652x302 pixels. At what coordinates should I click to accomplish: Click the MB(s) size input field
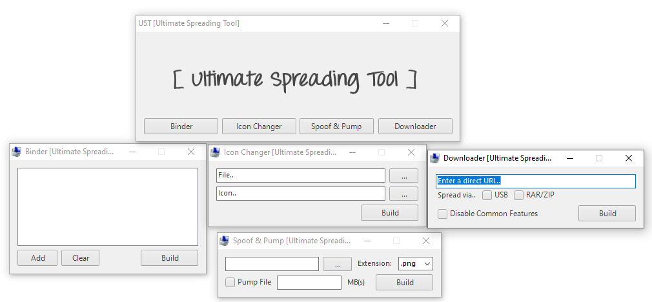[x=309, y=283]
